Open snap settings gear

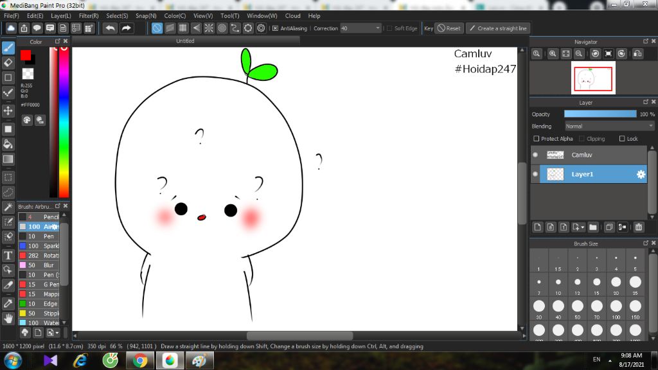(x=261, y=28)
